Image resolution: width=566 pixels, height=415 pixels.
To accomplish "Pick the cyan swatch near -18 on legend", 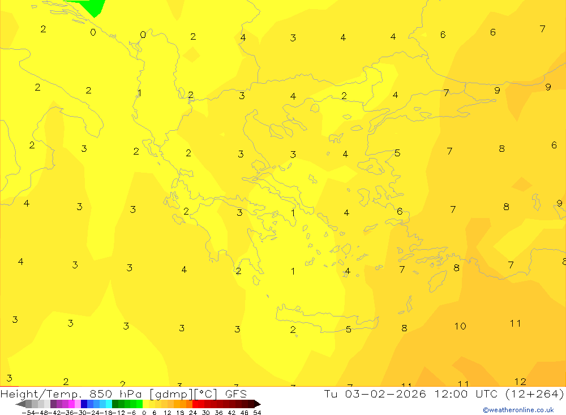I will point(109,404).
